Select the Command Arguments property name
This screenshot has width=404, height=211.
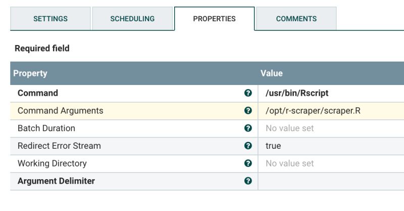[x=60, y=111]
